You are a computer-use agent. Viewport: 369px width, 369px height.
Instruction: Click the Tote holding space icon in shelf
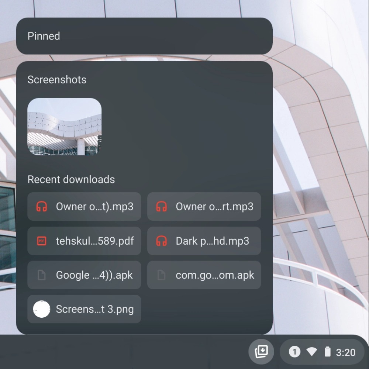coord(261,351)
